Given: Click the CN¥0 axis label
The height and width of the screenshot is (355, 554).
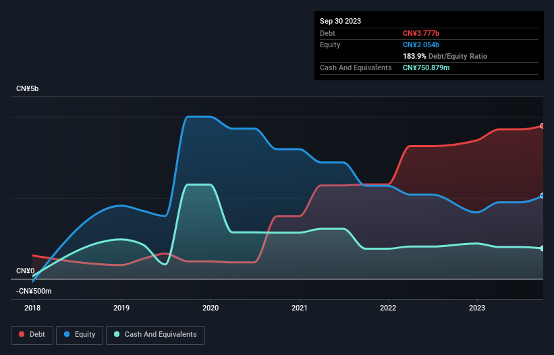Looking at the screenshot, I should [x=26, y=271].
